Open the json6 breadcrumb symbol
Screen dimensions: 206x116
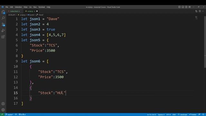pos(31,15)
